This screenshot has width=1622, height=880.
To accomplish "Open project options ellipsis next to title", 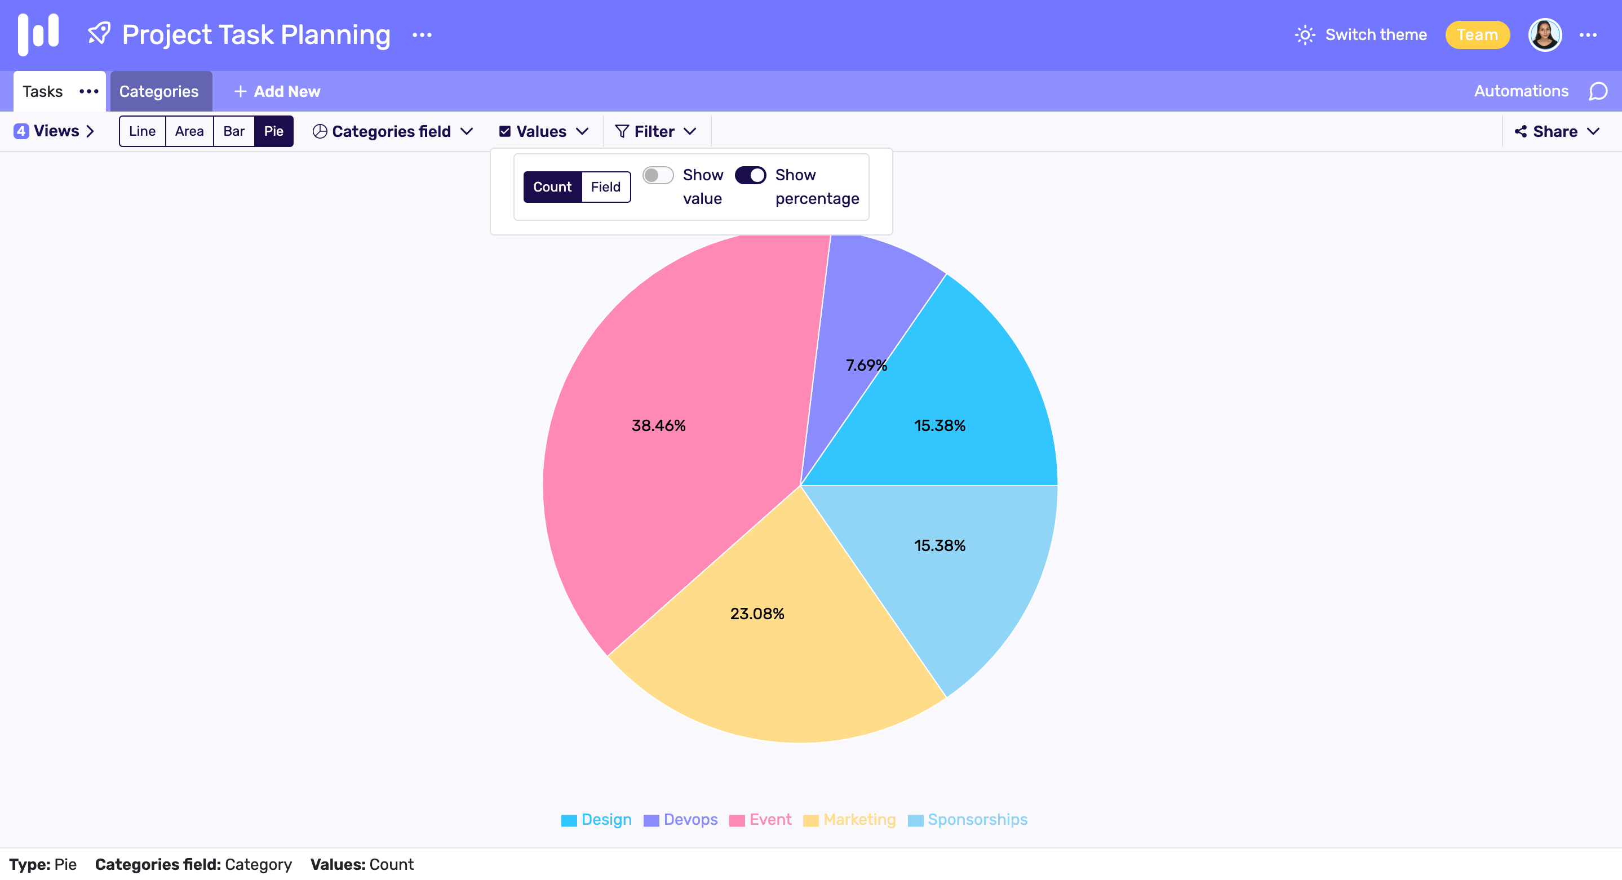I will 421,35.
